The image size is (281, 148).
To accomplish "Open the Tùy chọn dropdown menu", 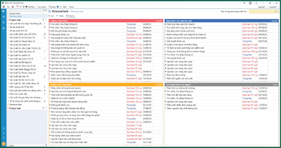I will (42, 7).
